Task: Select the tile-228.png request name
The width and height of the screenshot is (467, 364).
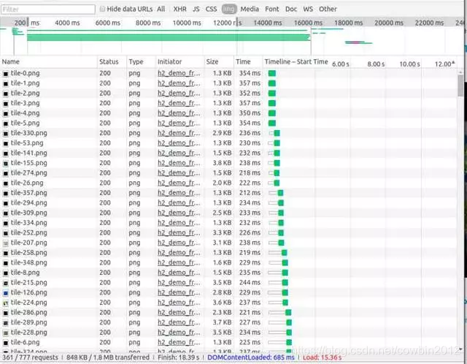Action: point(29,333)
